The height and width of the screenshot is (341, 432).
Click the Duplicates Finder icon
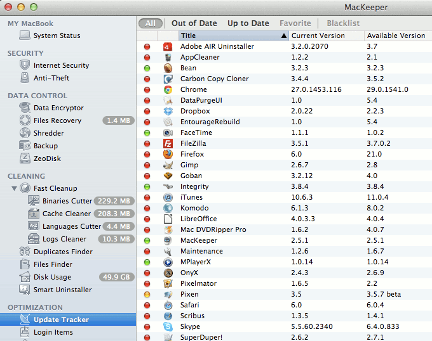[25, 251]
